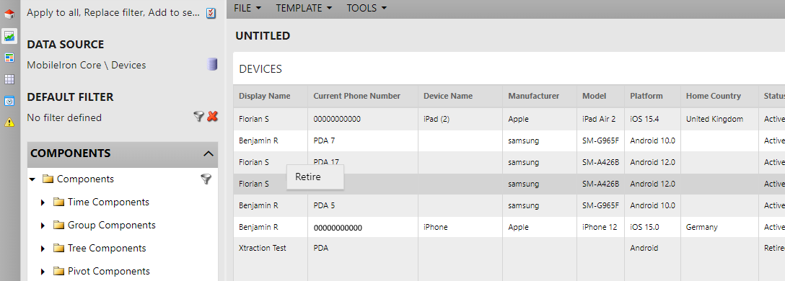Sort by Model column header
Image resolution: width=785 pixels, height=281 pixels.
[600, 96]
